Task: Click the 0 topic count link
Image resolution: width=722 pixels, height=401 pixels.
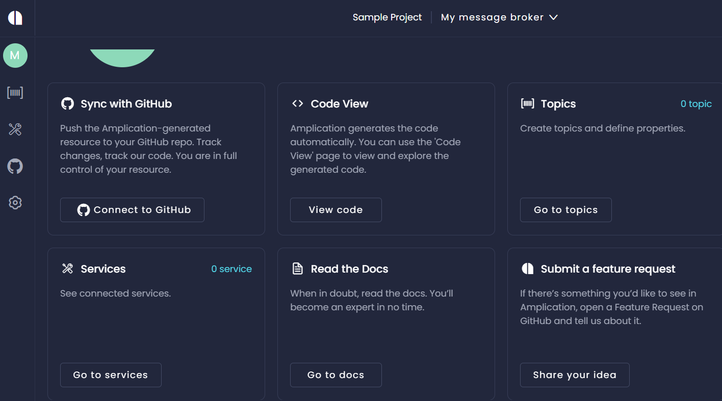Action: pyautogui.click(x=696, y=104)
